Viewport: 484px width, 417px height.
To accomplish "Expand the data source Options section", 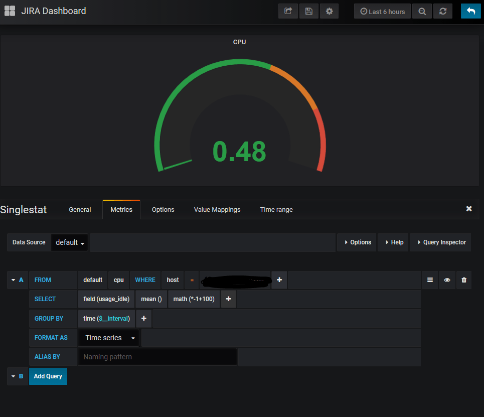I will coord(357,242).
